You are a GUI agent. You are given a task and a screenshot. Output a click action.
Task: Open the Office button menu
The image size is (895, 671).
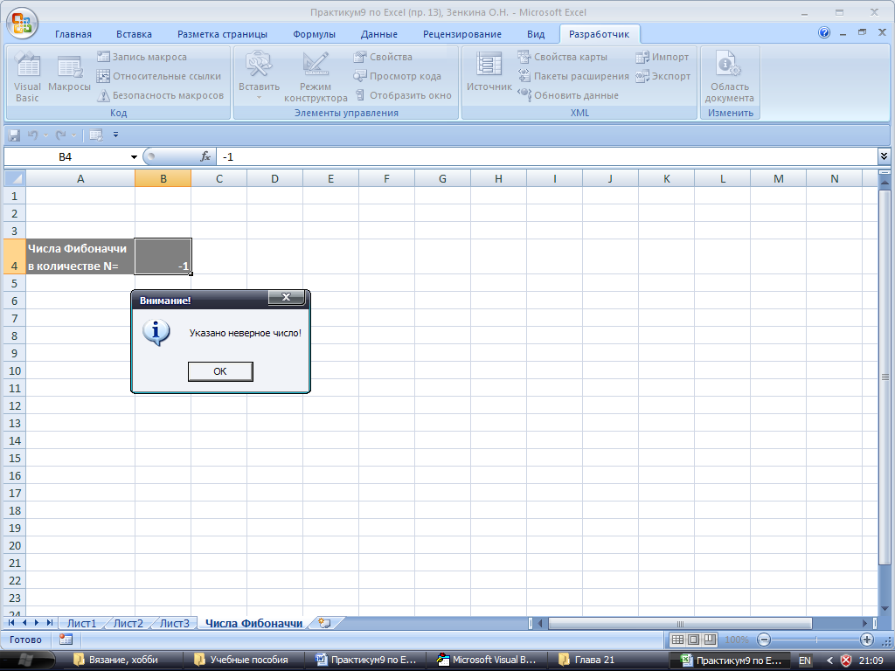pos(22,24)
